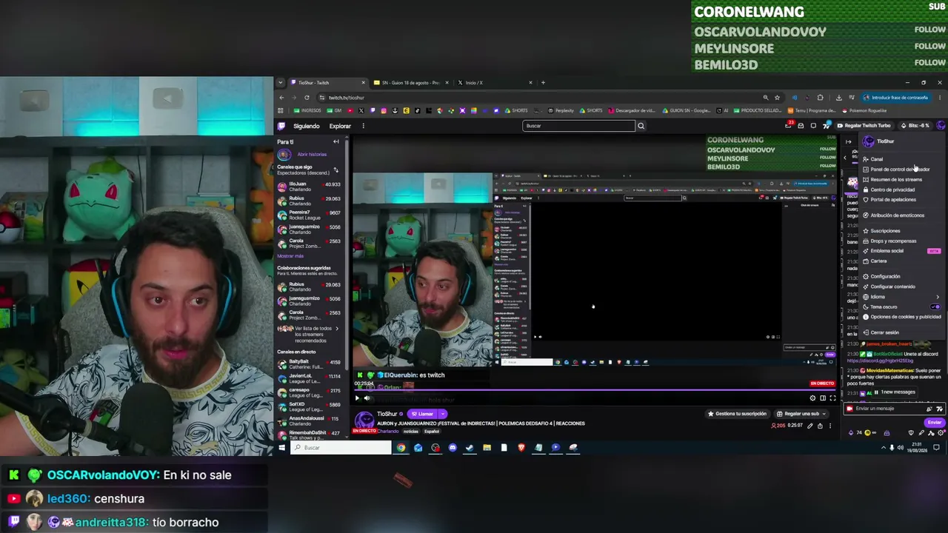The image size is (948, 533).
Task: Switch to the SN - Guion tab
Action: click(x=412, y=82)
